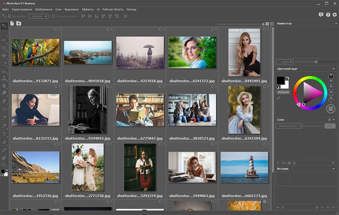Image resolution: width=339 pixels, height=215 pixels.
Task: Select the Hand pan tool
Action: pyautogui.click(x=4, y=157)
